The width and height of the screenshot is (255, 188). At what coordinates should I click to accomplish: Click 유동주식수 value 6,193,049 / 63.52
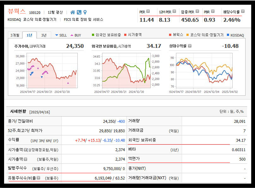click(x=110, y=178)
